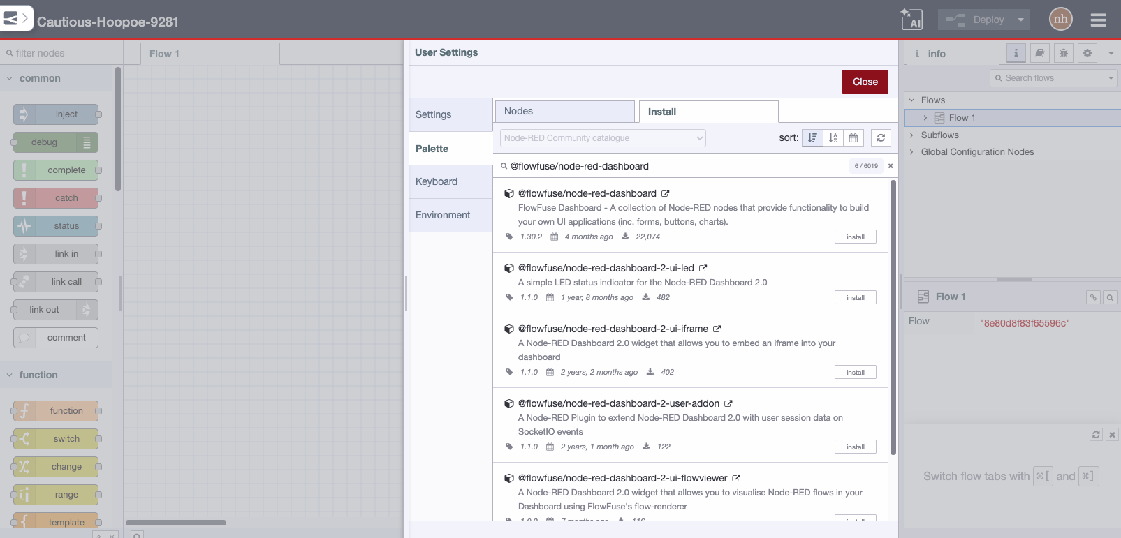The height and width of the screenshot is (538, 1121).
Task: Close the tips box
Action: click(1112, 434)
